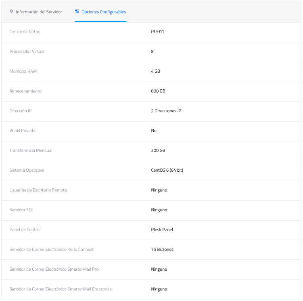Click the 2 Direcciones IP value
Viewport: 303px width, 301px height.
click(166, 111)
